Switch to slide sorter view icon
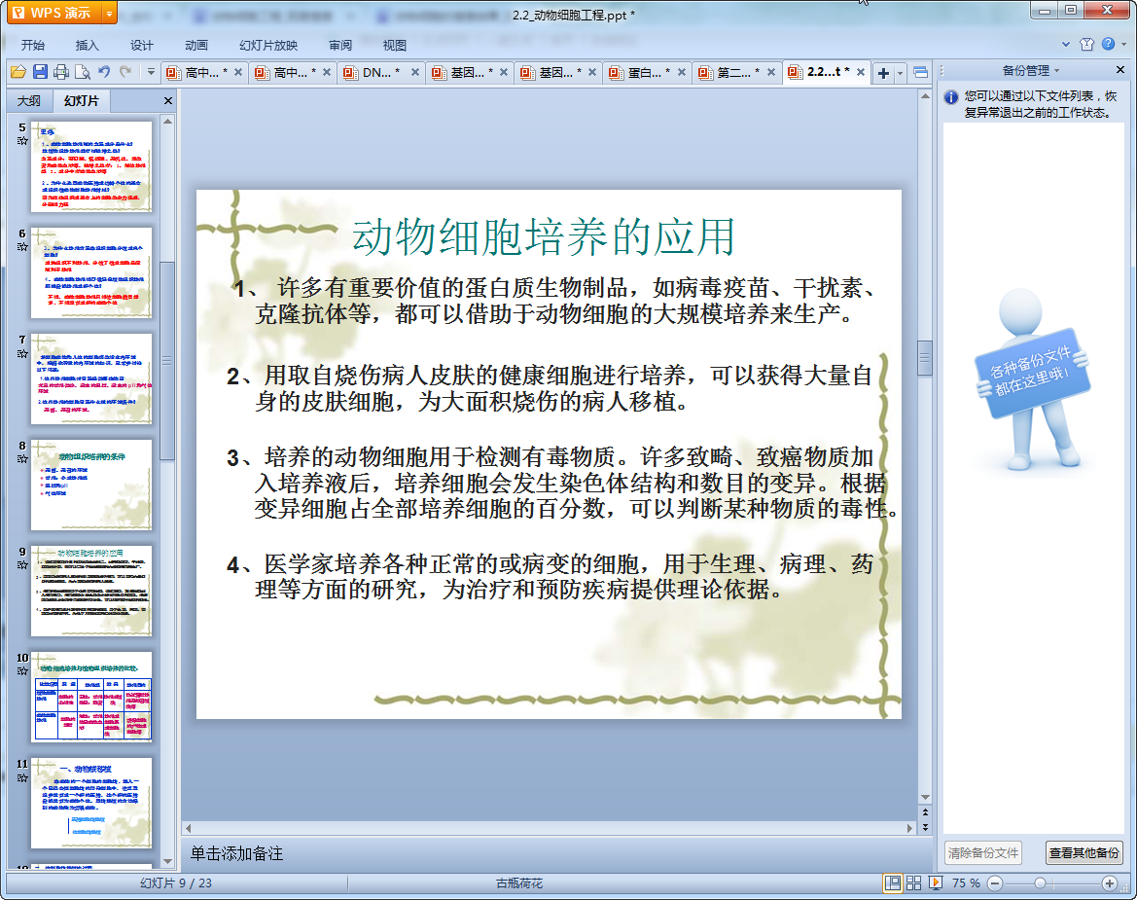Image resolution: width=1137 pixels, height=900 pixels. click(x=913, y=882)
